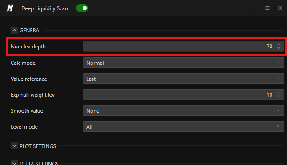Decrease Exp half weight lev with the down arrow
This screenshot has height=165, width=287.
pyautogui.click(x=279, y=96)
